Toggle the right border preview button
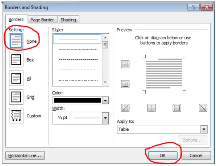The width and height of the screenshot is (216, 166). pyautogui.click(x=177, y=108)
